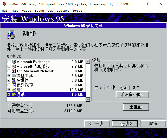Open the Main menu in DOSBox
The width and height of the screenshot is (167, 138).
[x=5, y=11]
